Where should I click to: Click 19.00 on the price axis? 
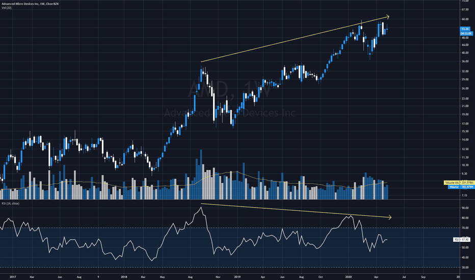(x=465, y=115)
